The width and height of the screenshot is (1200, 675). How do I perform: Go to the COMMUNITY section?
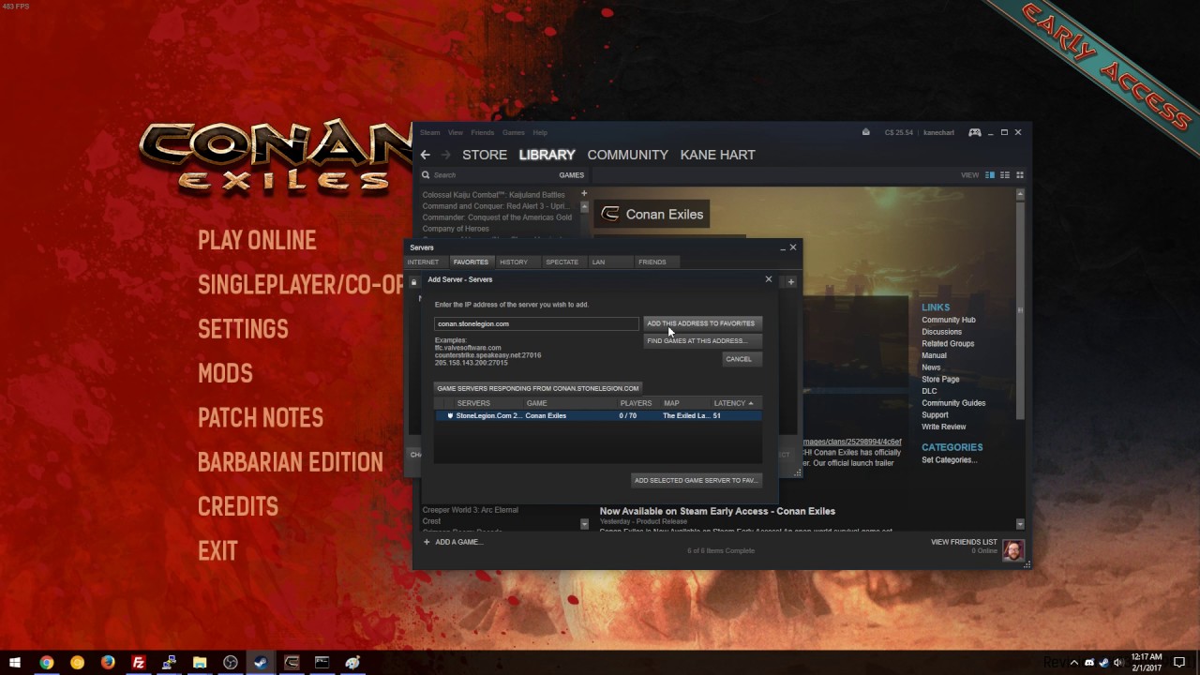tap(628, 155)
